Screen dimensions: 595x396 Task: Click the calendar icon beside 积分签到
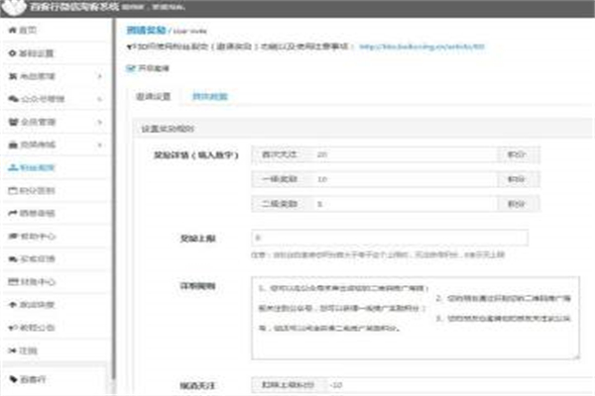point(13,190)
